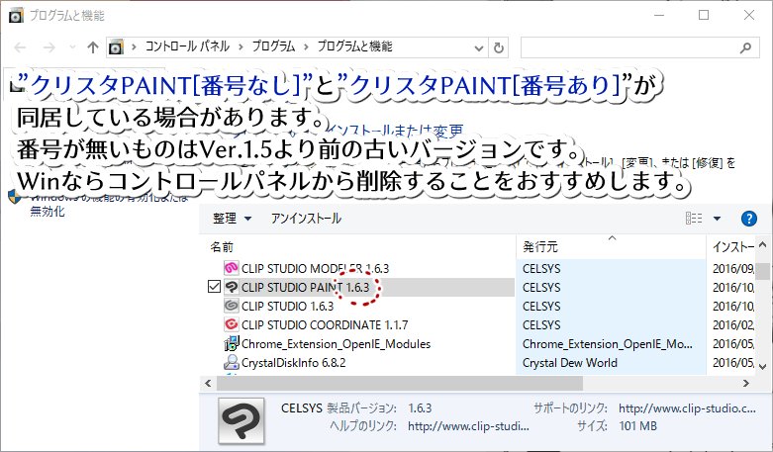
Task: Click the back navigation arrow
Action: tap(20, 47)
